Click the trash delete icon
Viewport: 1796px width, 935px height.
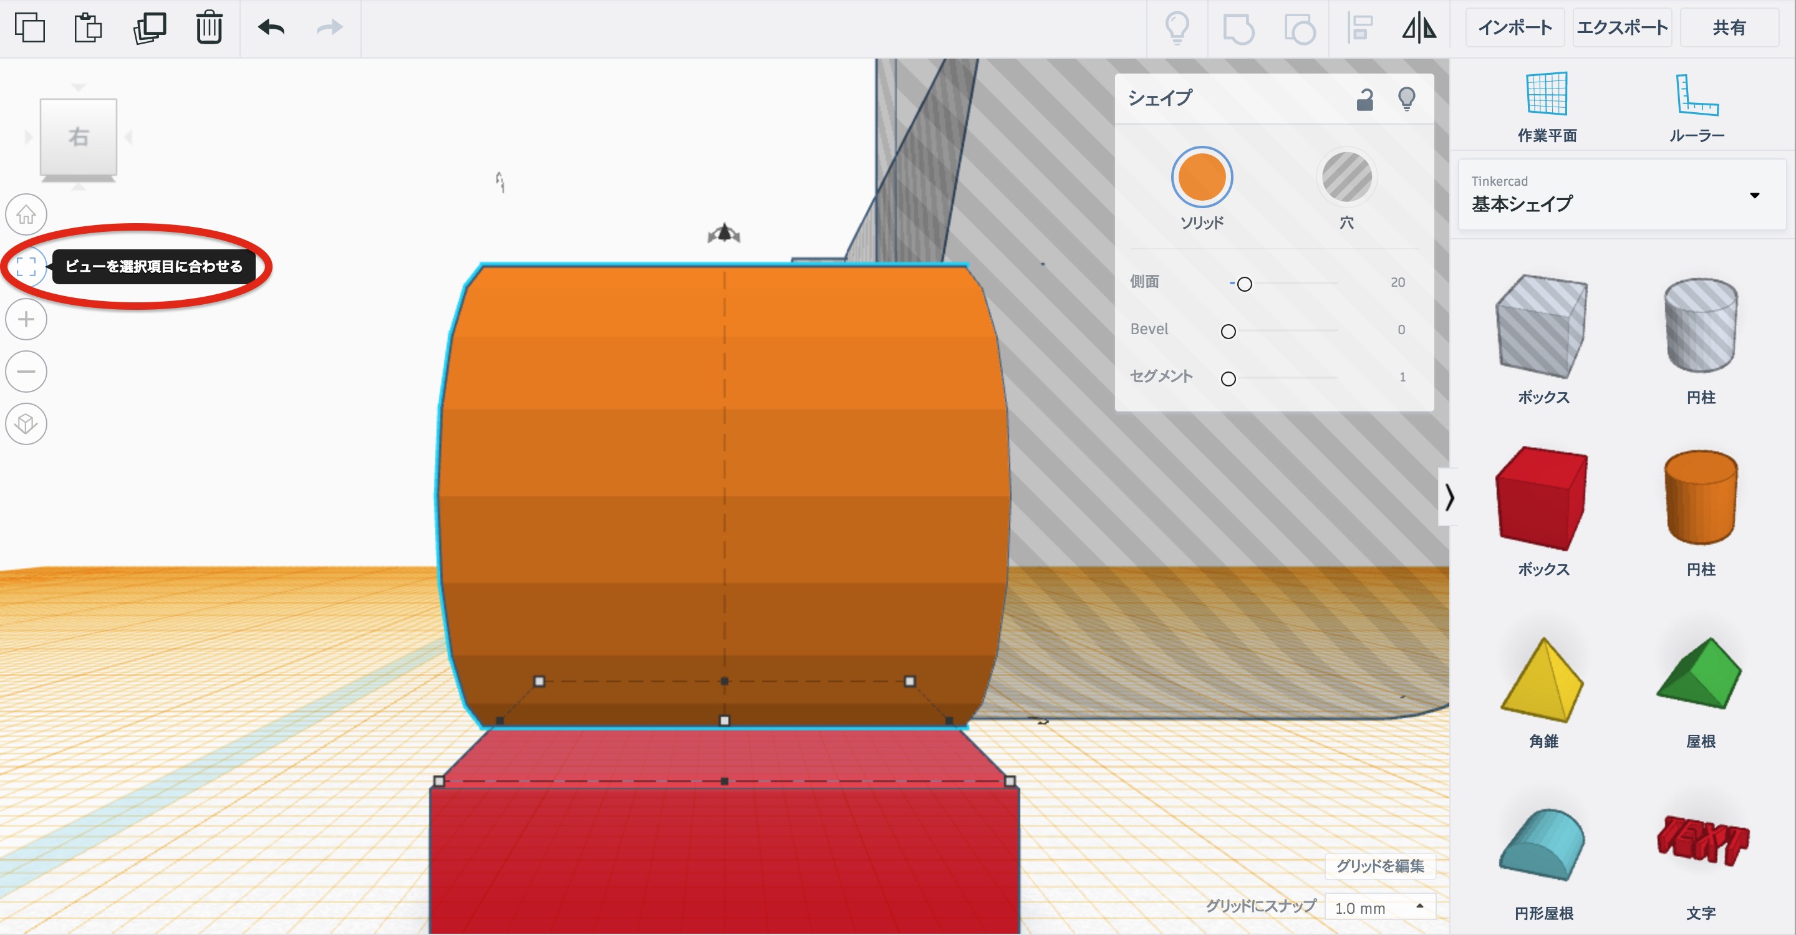point(208,28)
